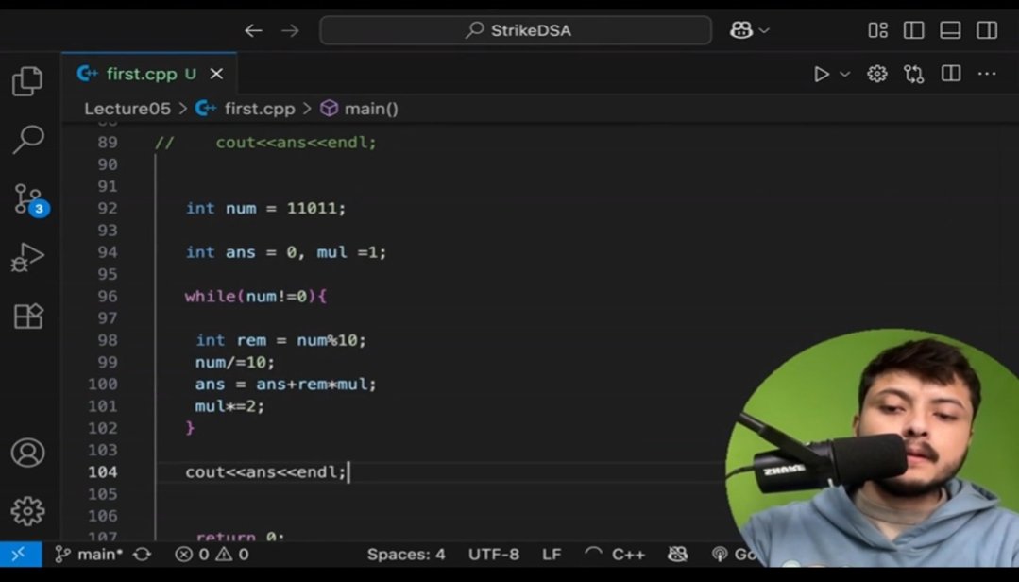Click line number 96 in gutter
Image resolution: width=1019 pixels, height=582 pixels.
pyautogui.click(x=108, y=297)
